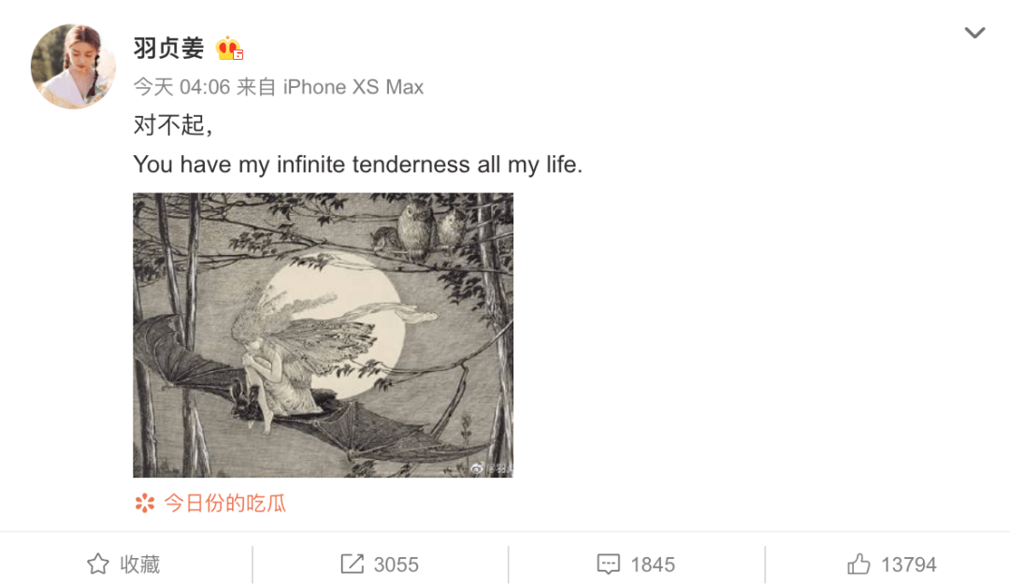Click the "You have my infinite tenderness" text
Image resolution: width=1010 pixels, height=587 pixels.
click(357, 165)
